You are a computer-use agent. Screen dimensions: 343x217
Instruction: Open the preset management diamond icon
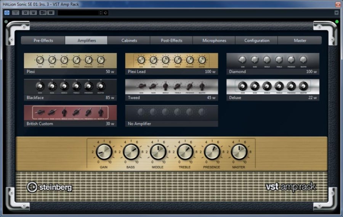click(106, 13)
